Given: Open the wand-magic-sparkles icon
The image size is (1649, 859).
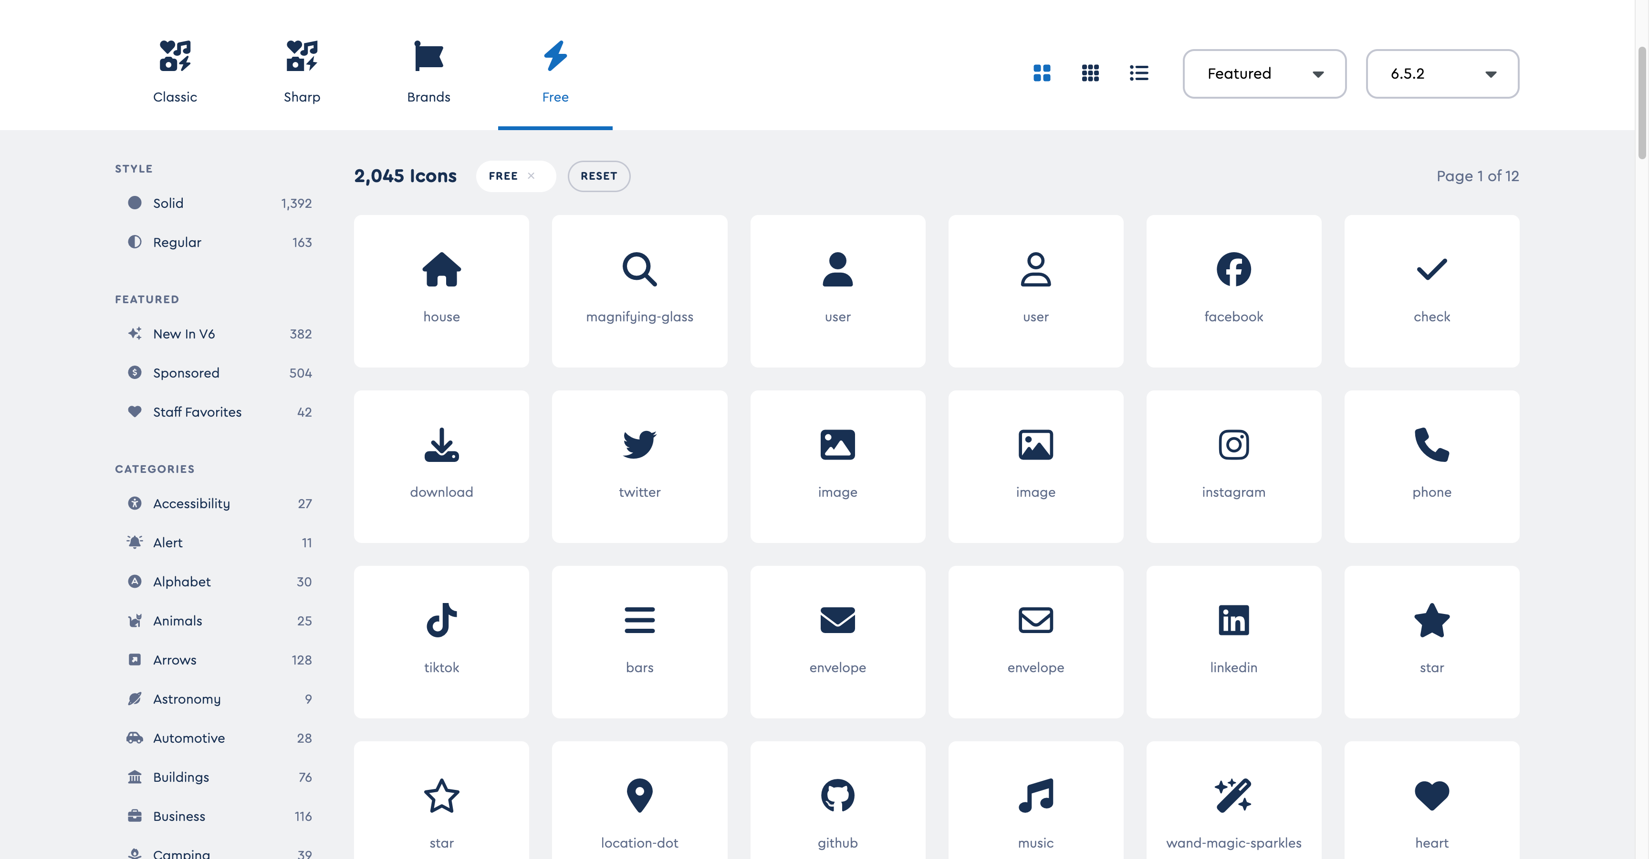Looking at the screenshot, I should [1233, 800].
